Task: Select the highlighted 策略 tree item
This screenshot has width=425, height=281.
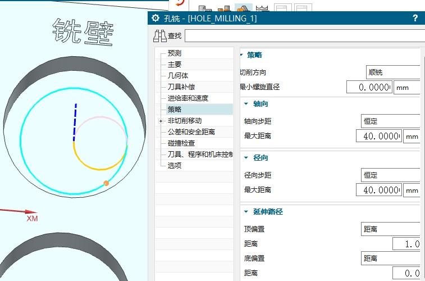Action: (x=199, y=109)
